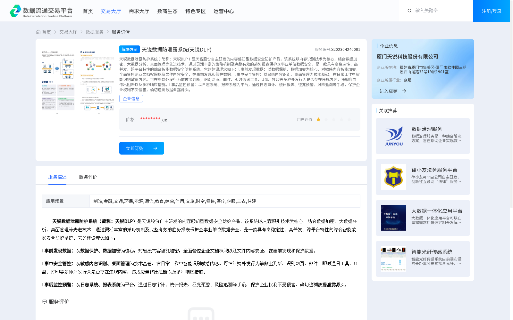
Task: Click the fifth rating star
Action: [x=349, y=119]
